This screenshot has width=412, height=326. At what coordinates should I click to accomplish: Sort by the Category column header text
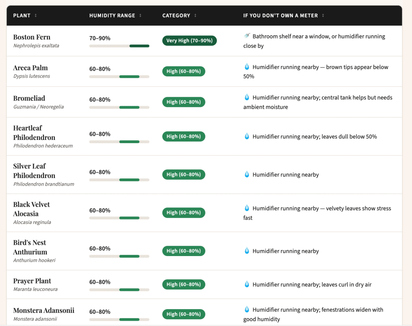click(176, 16)
